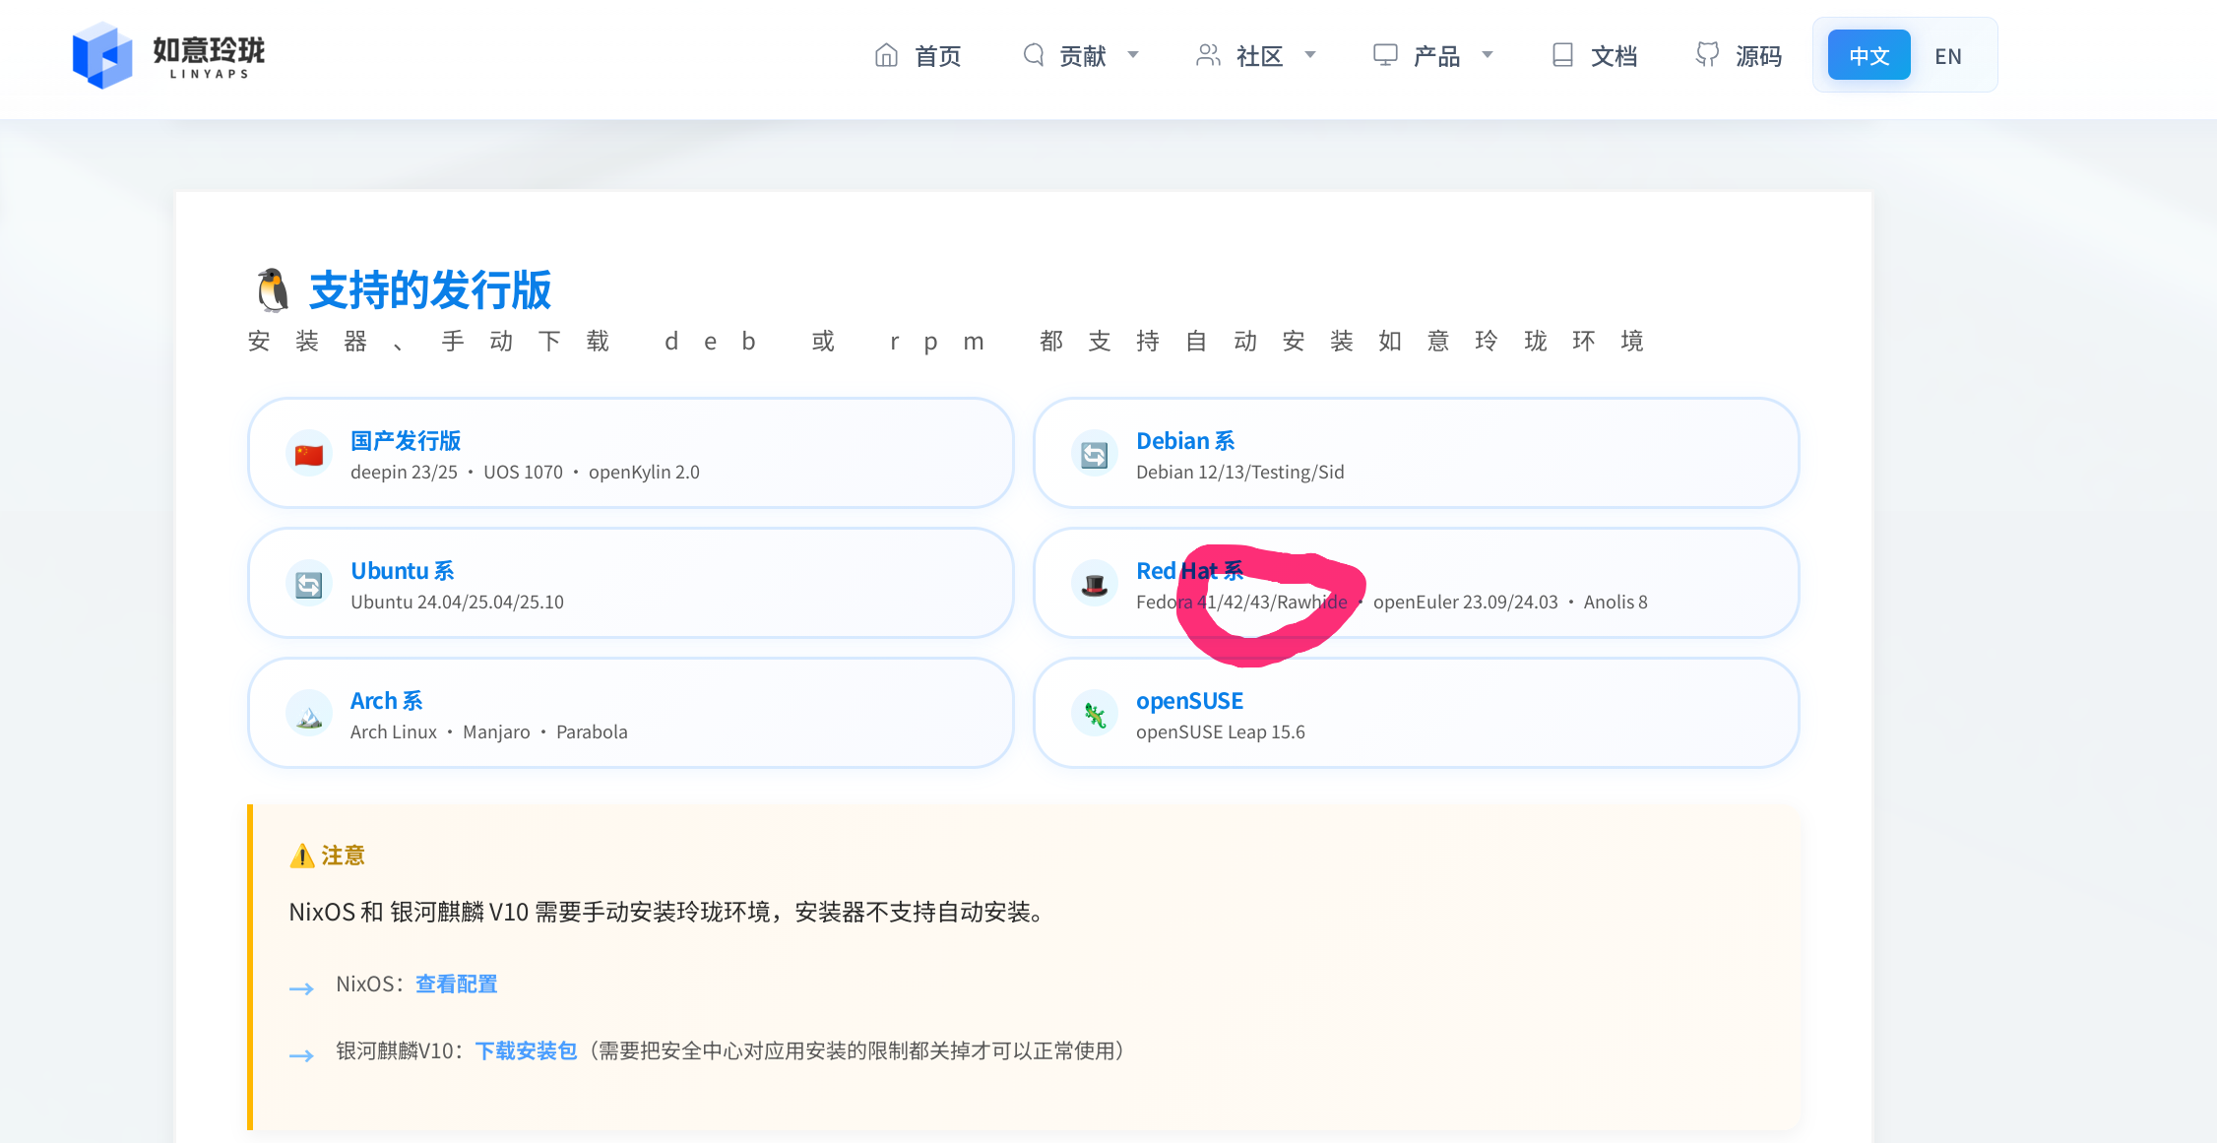Switch language to 中文

(1869, 55)
